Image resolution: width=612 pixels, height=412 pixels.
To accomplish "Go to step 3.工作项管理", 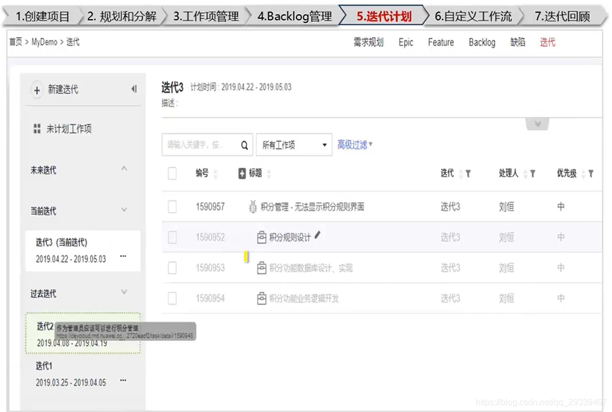I will [x=206, y=16].
